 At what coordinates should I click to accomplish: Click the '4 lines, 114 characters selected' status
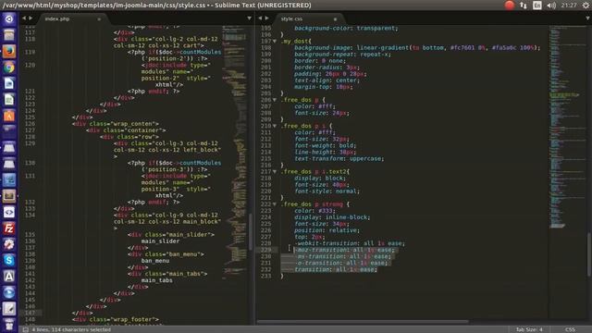[71, 329]
